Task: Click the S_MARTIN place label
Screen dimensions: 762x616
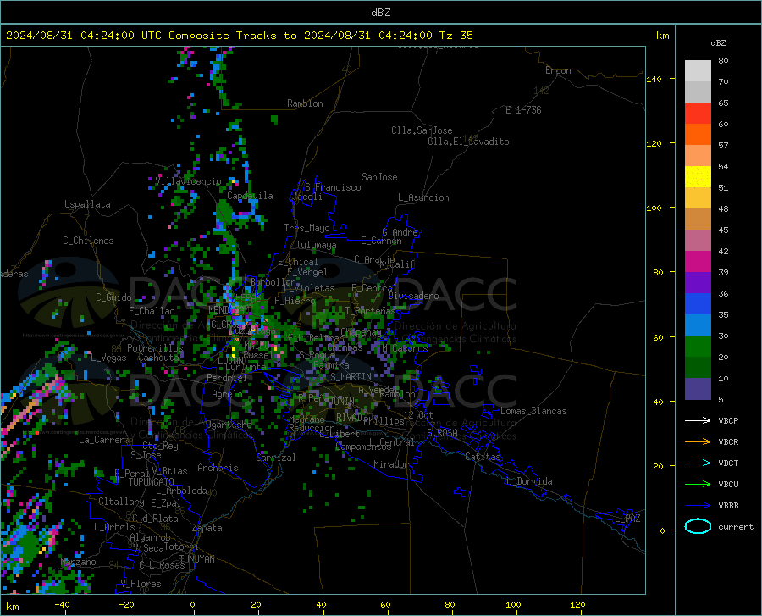Action: (x=351, y=377)
